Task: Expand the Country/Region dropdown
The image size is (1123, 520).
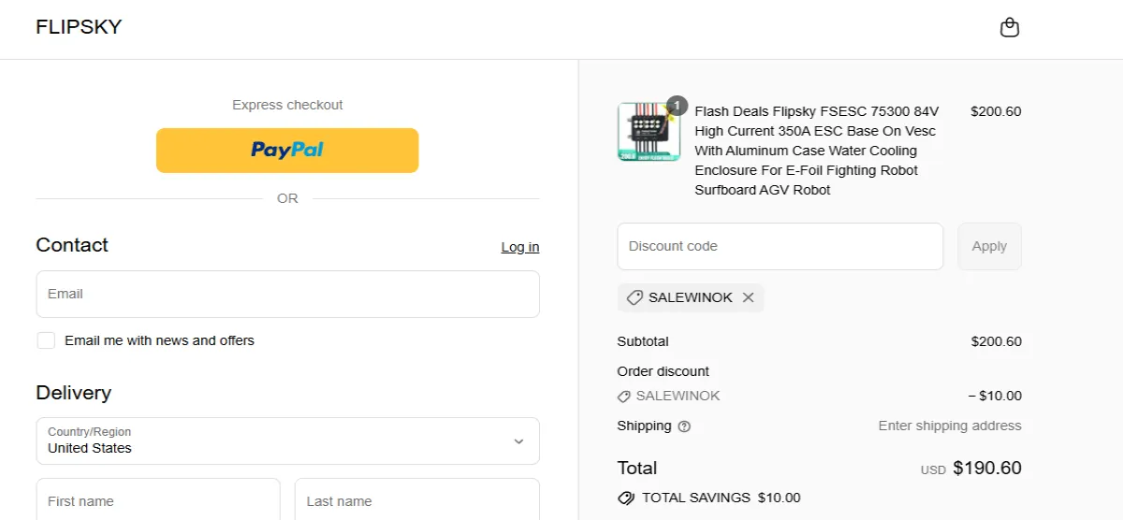Action: pyautogui.click(x=287, y=441)
